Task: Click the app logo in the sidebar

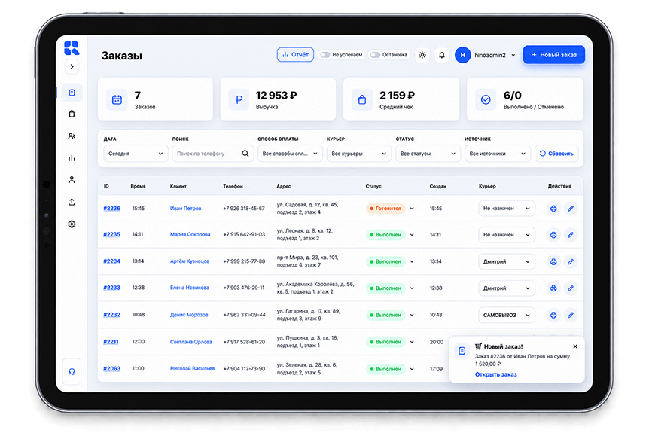Action: click(72, 48)
